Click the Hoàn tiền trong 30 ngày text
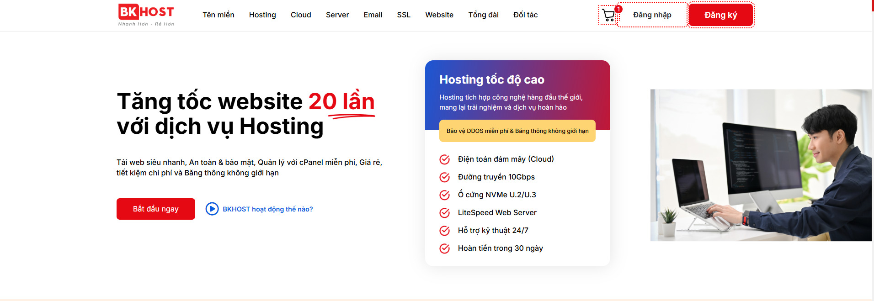The width and height of the screenshot is (874, 301). 501,248
